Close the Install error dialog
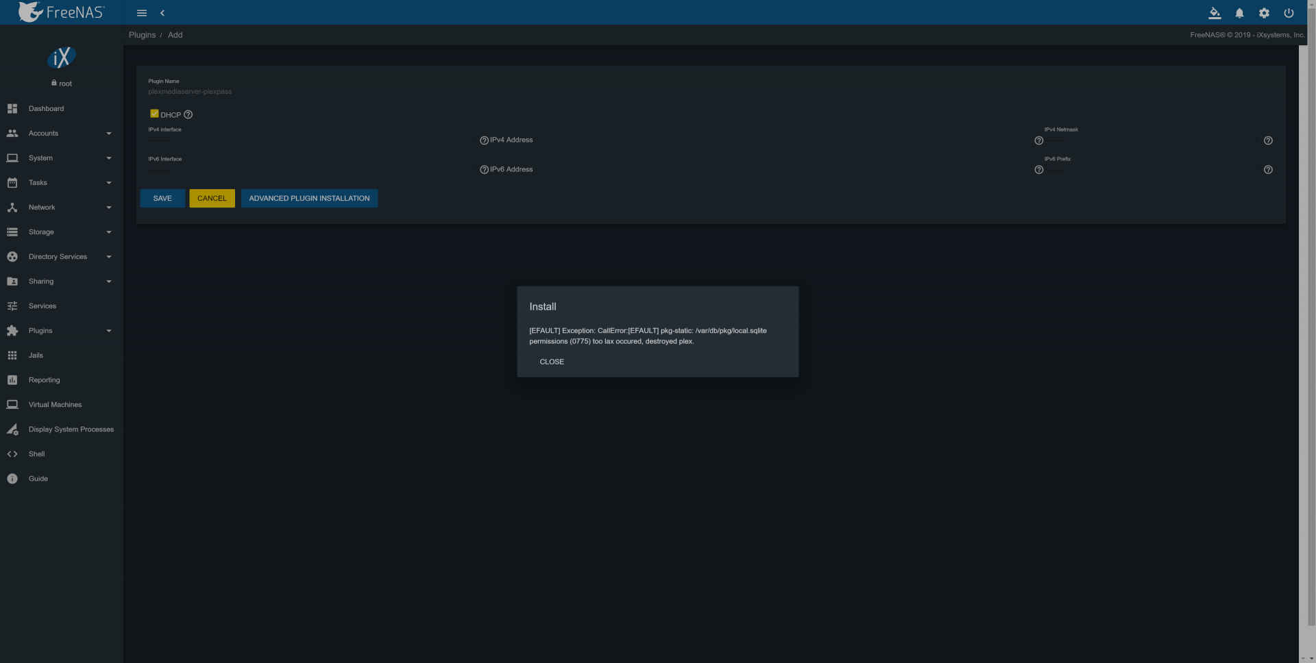 [552, 362]
